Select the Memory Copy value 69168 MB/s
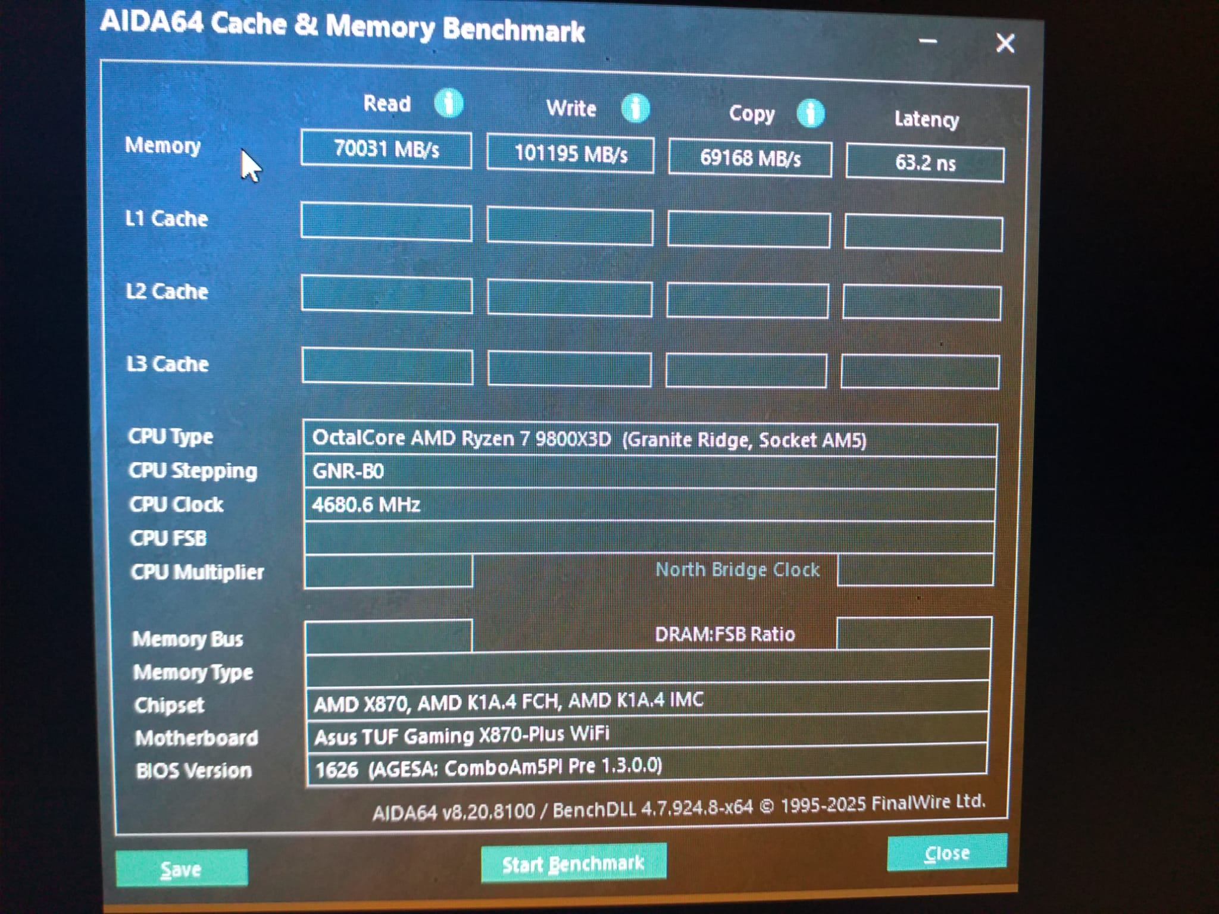Viewport: 1219px width, 914px height. 750,158
